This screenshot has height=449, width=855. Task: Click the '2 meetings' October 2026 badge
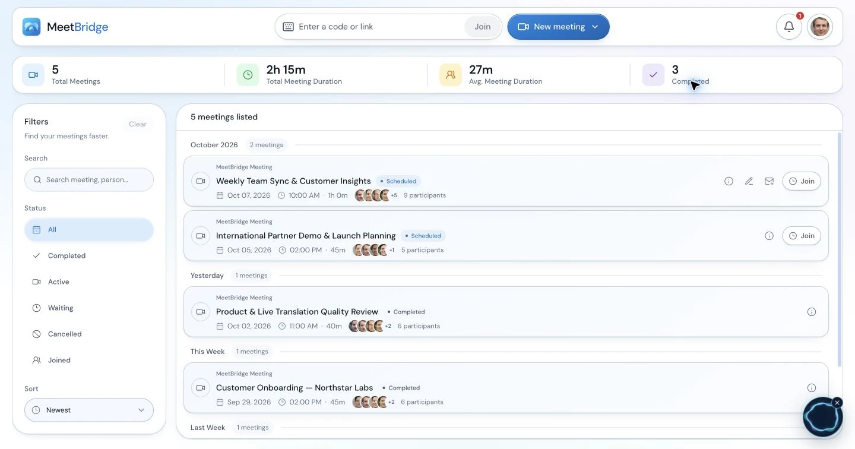266,145
